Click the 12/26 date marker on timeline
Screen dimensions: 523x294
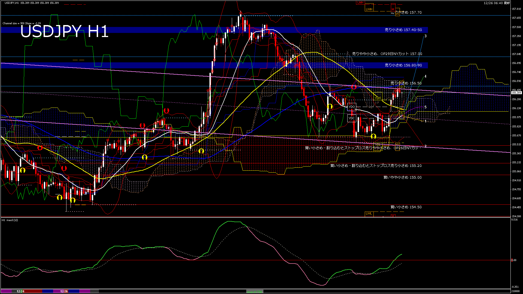click(64, 291)
